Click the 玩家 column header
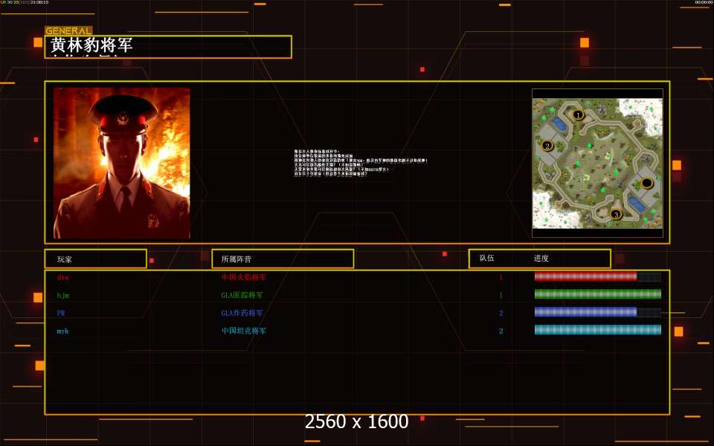The width and height of the screenshot is (714, 446). pos(64,259)
